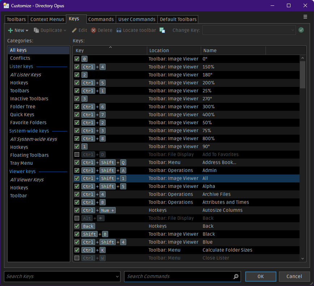The width and height of the screenshot is (314, 286).
Task: Uncheck the 150% Ctrl+4 checkbox
Action: pos(77,67)
